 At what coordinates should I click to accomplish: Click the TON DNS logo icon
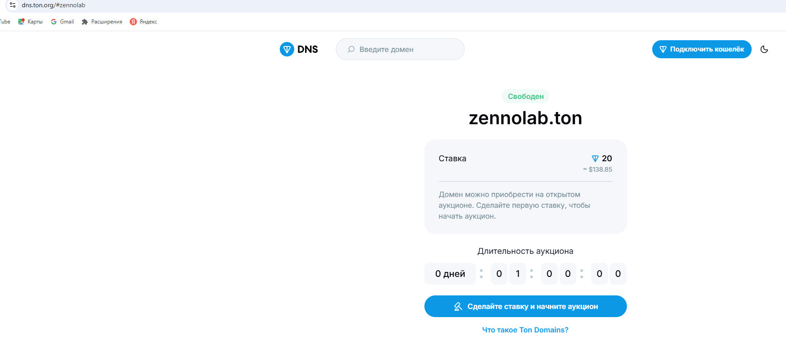click(x=287, y=49)
